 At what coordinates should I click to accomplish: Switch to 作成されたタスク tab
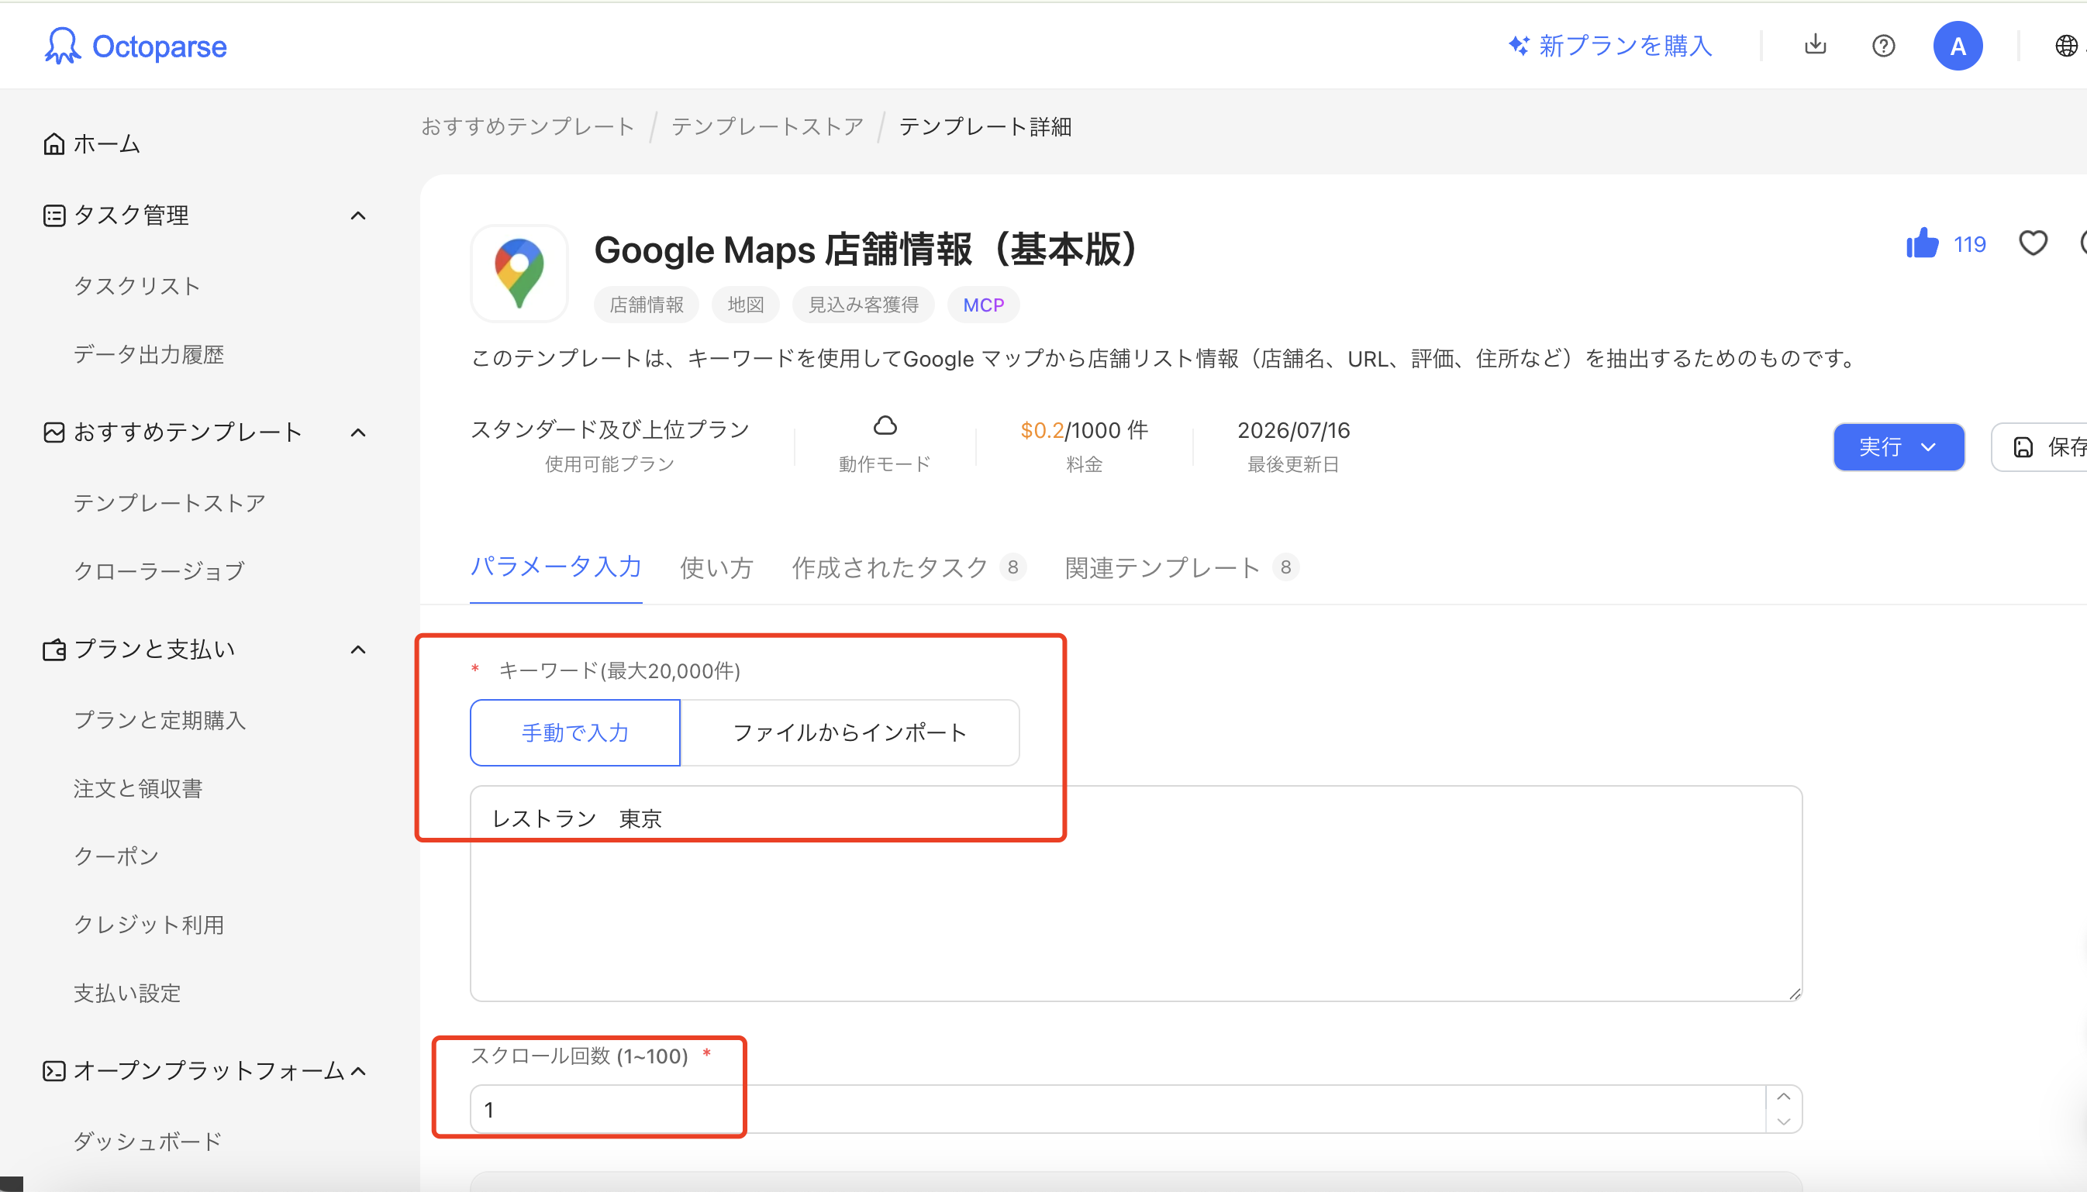pyautogui.click(x=908, y=567)
